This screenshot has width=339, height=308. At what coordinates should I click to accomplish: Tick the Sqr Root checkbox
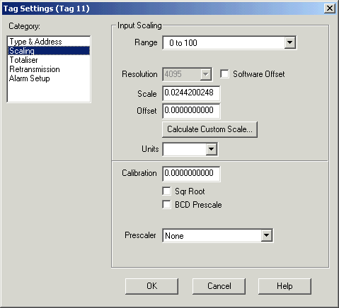[166, 191]
